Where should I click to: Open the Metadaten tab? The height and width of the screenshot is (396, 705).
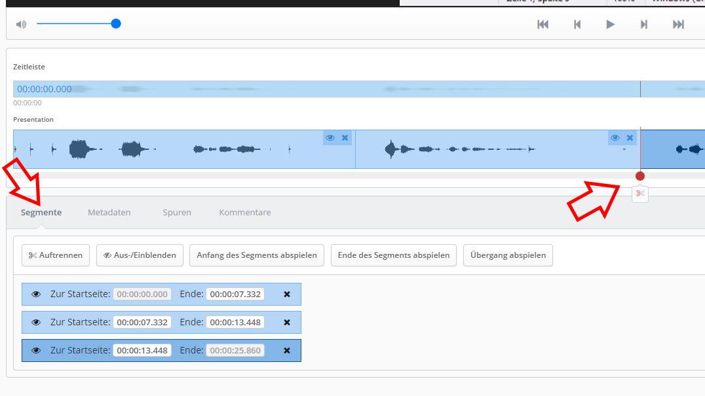click(109, 212)
